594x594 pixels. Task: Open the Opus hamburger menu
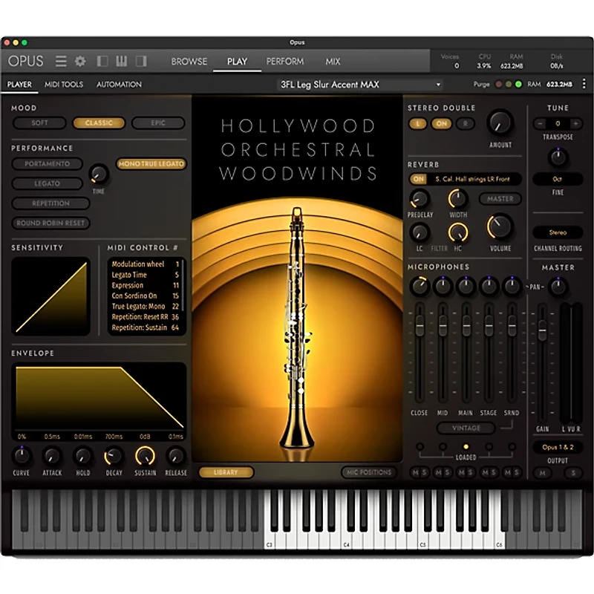tap(61, 61)
